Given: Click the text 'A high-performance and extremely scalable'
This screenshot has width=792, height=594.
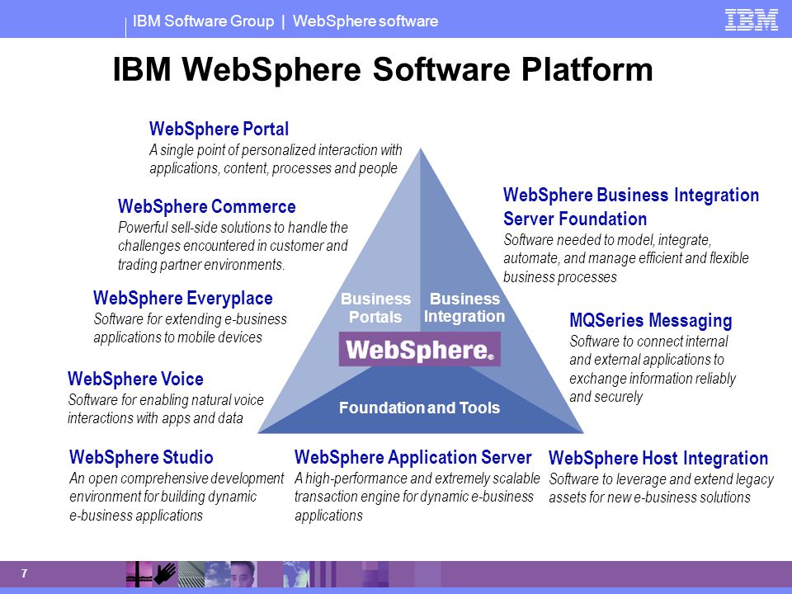Looking at the screenshot, I should click(x=417, y=478).
